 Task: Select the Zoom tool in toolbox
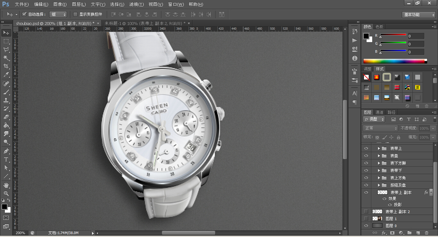pos(6,193)
